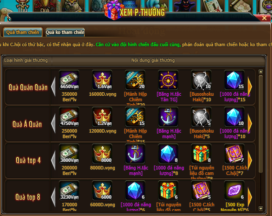Click the purple C.tích book icon with 7
This screenshot has width=272, height=216.
pyautogui.click(x=234, y=154)
